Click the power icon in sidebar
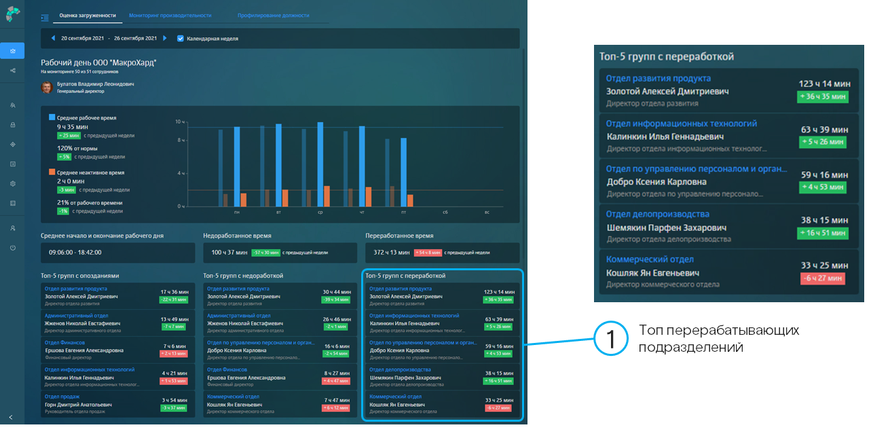This screenshot has height=436, width=871. click(x=12, y=248)
